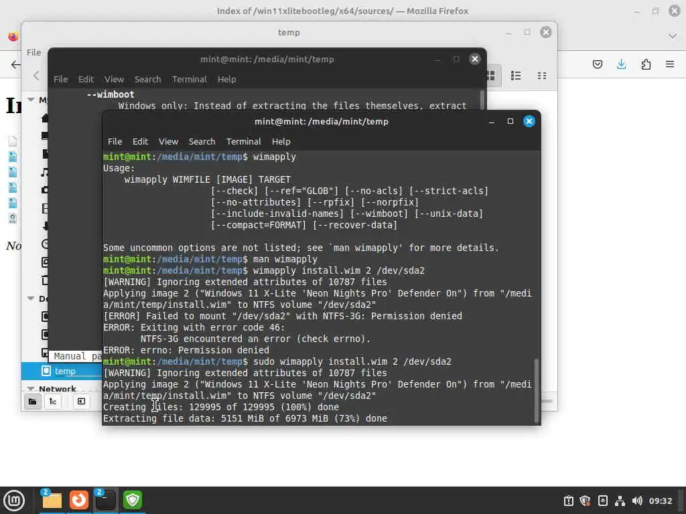This screenshot has height=514, width=686.
Task: Collapse the Network section in sidebar
Action: [31, 389]
